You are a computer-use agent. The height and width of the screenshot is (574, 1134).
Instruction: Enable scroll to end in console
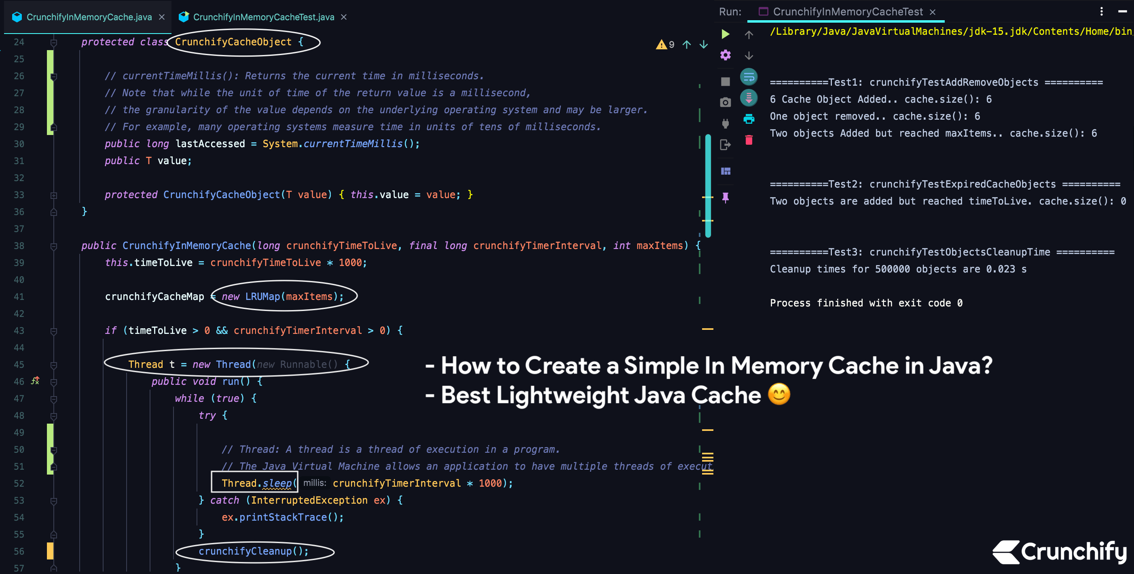[748, 98]
